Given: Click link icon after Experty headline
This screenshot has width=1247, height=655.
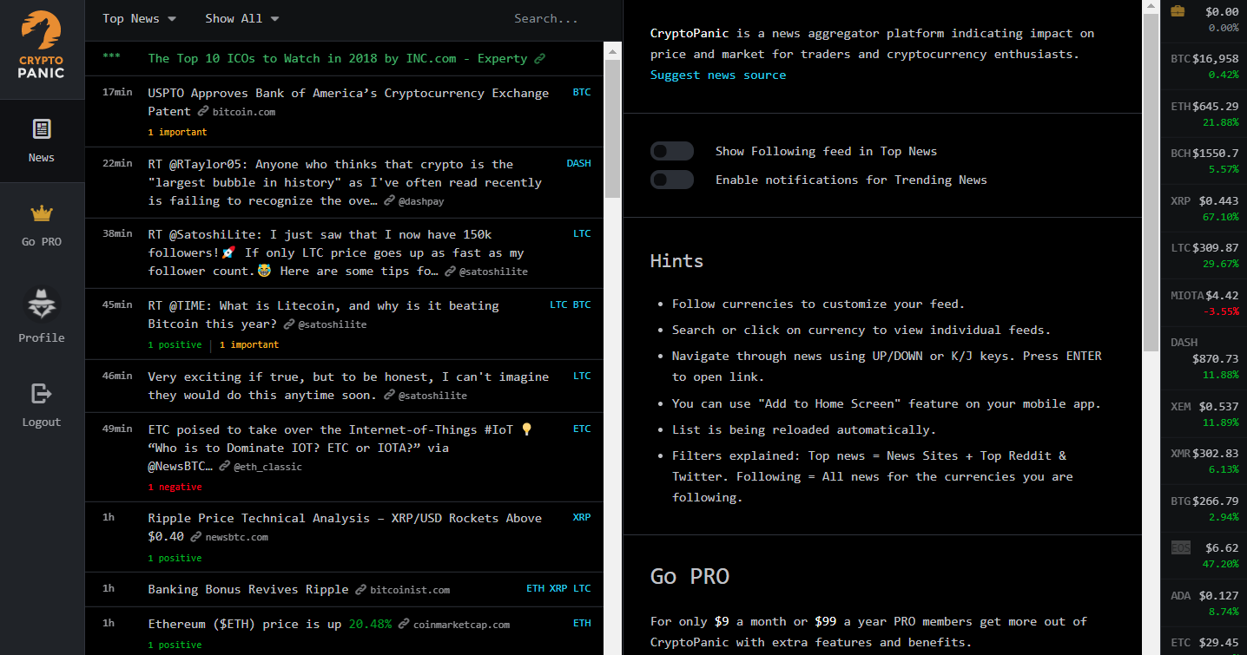Looking at the screenshot, I should coord(540,59).
